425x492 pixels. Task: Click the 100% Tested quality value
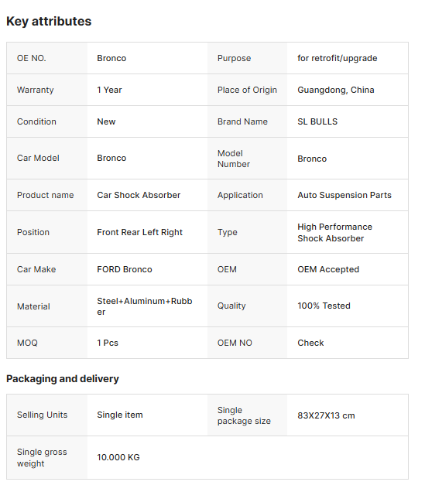pos(324,306)
